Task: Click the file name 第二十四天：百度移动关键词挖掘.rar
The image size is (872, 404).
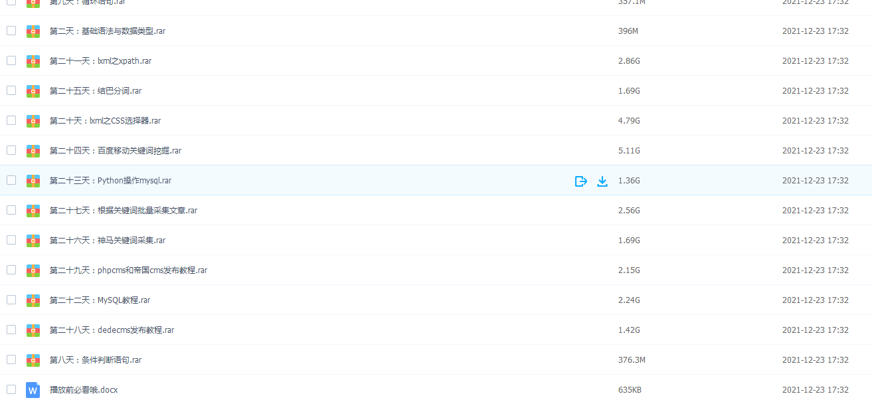Action: 116,151
